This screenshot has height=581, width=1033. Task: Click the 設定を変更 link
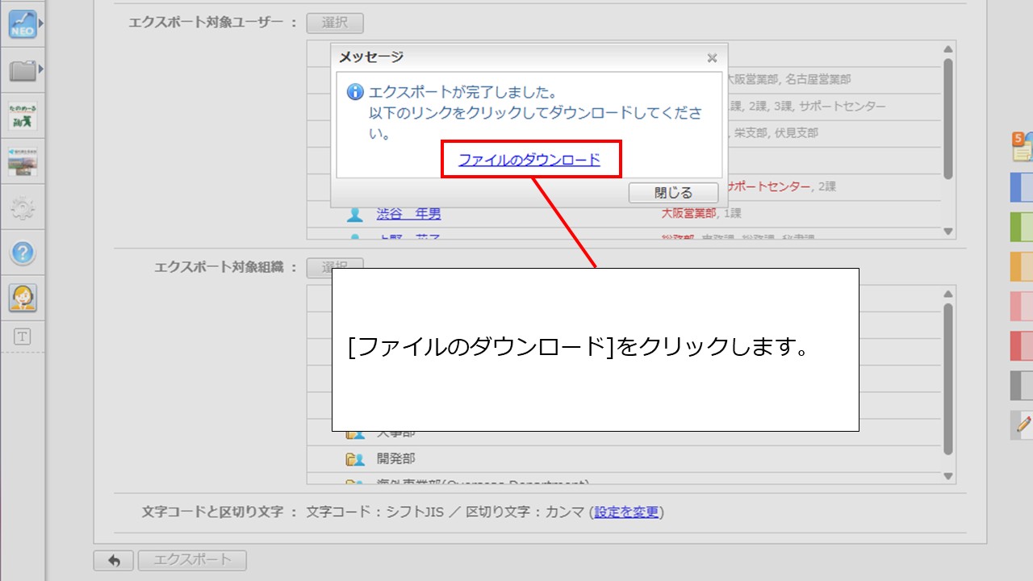(x=627, y=512)
